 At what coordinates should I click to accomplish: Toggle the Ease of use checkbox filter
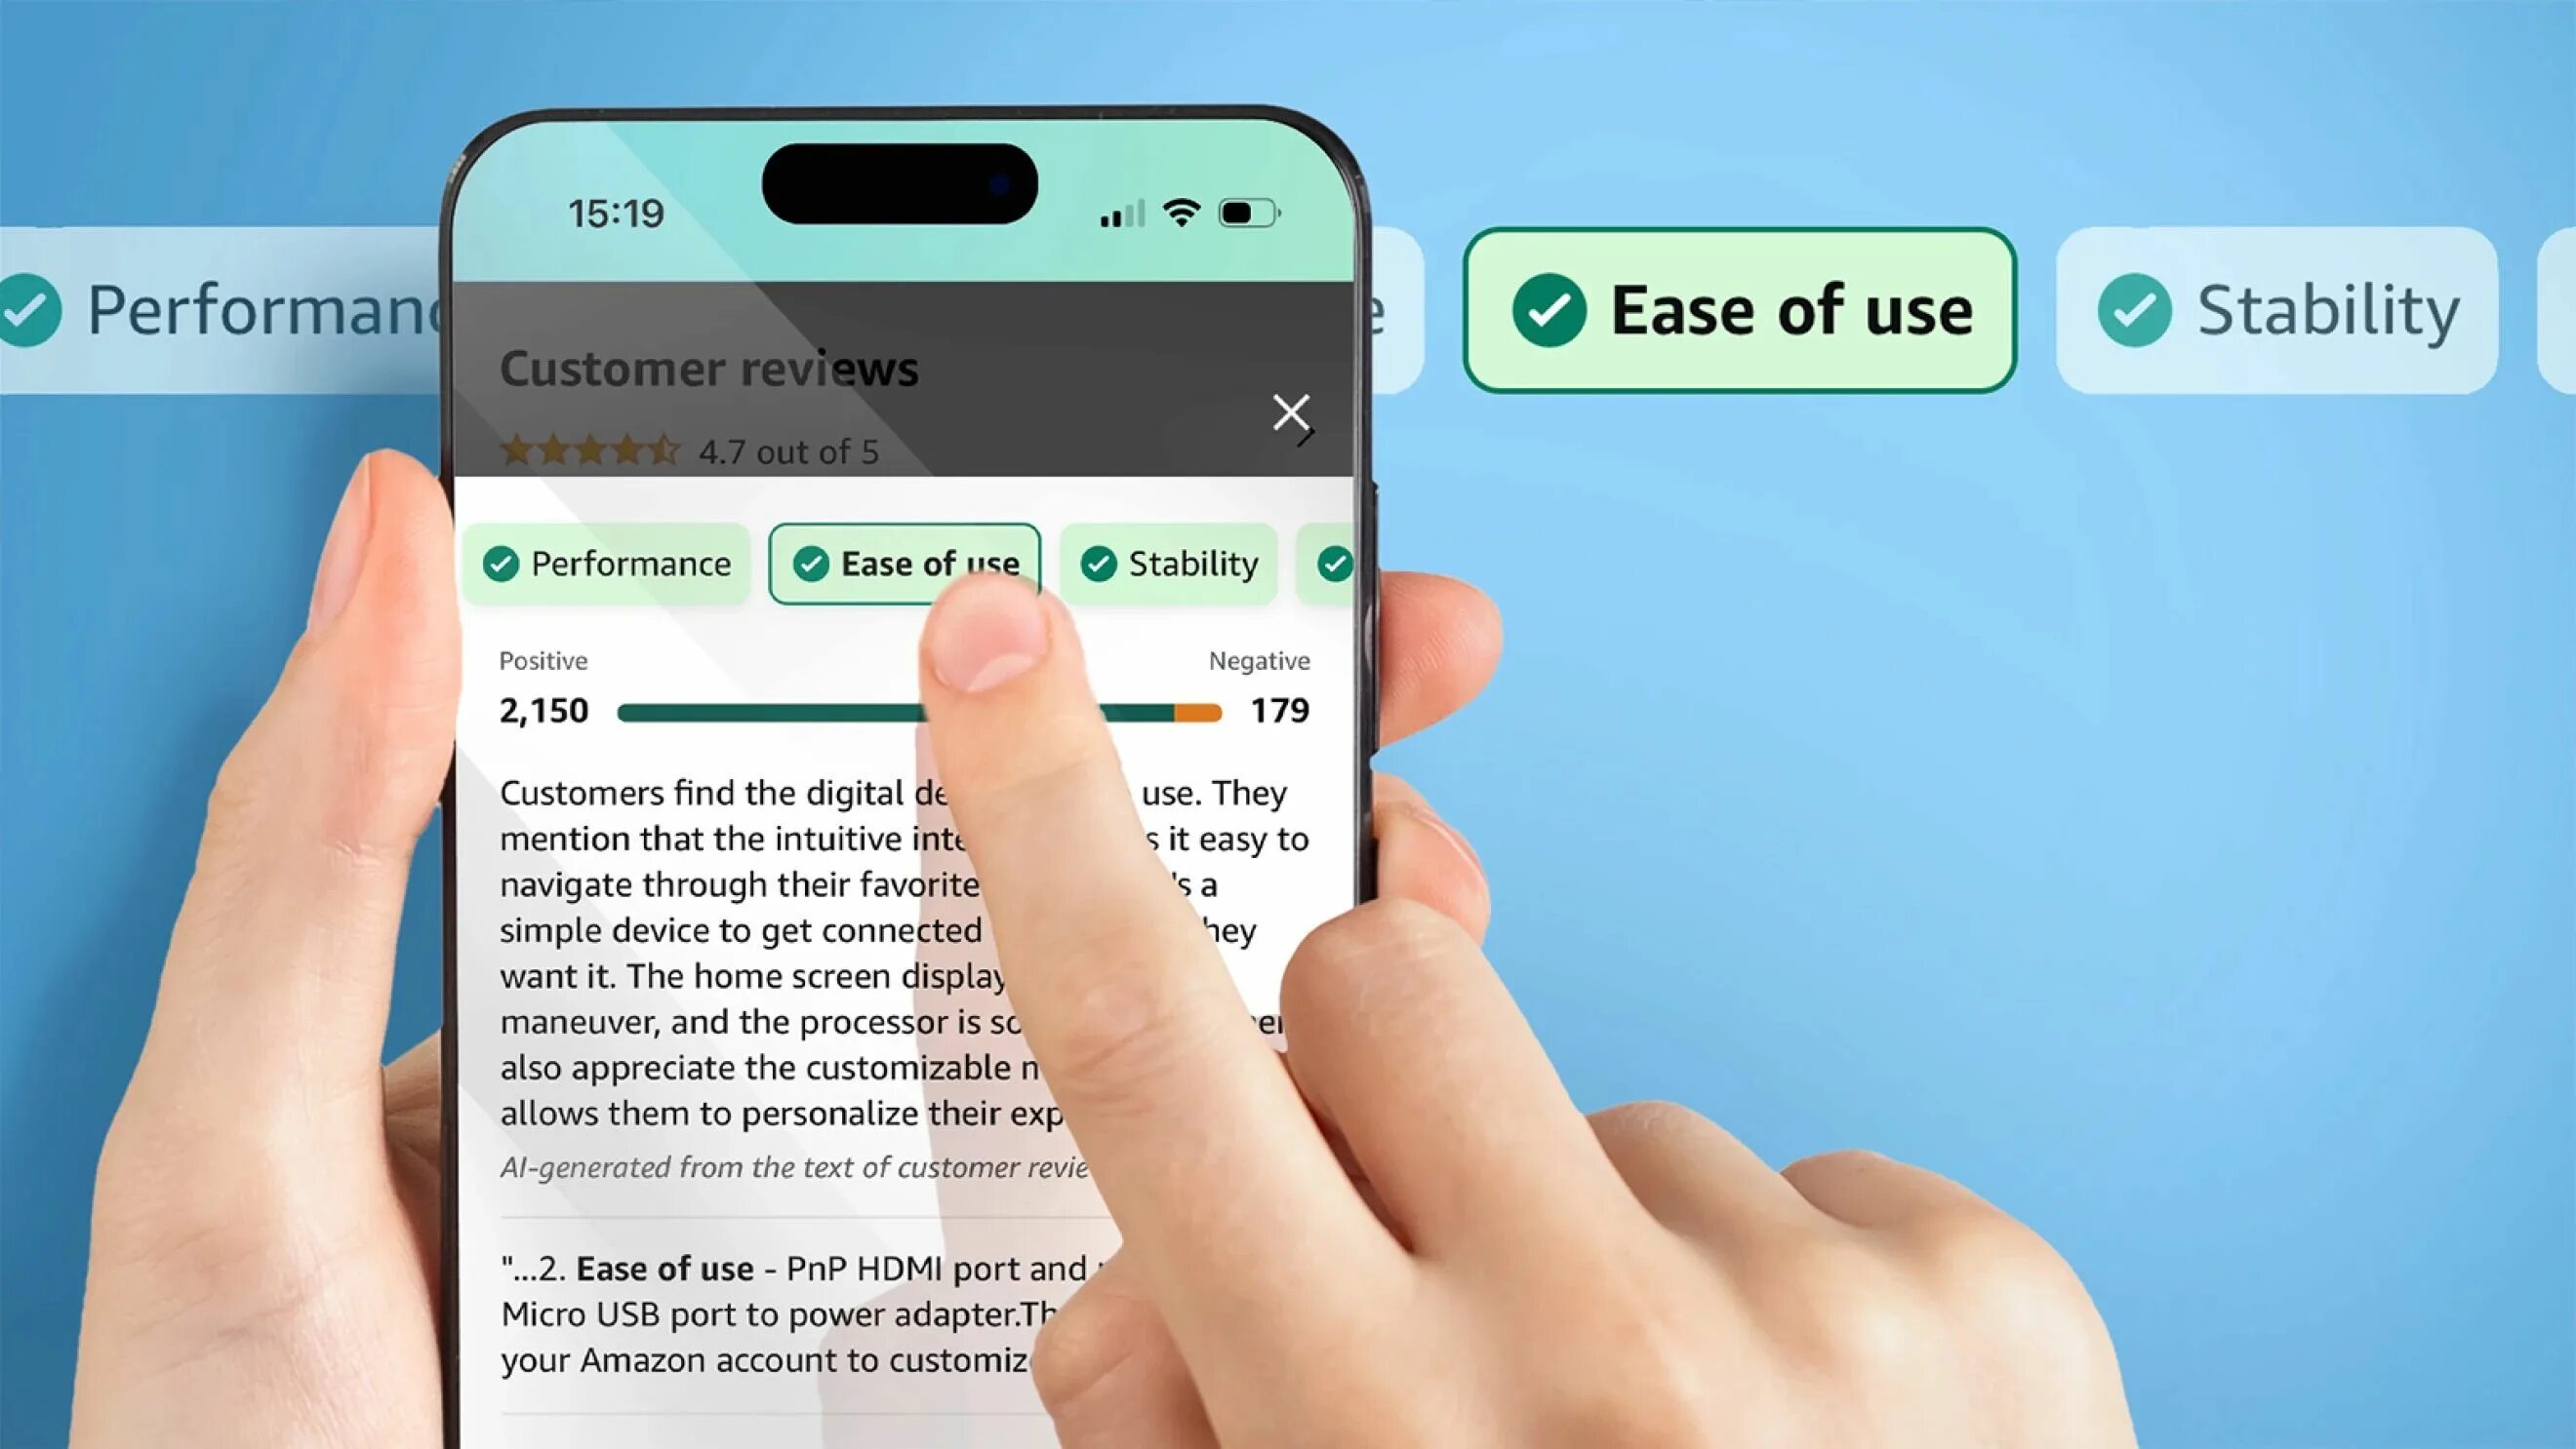[x=905, y=562]
